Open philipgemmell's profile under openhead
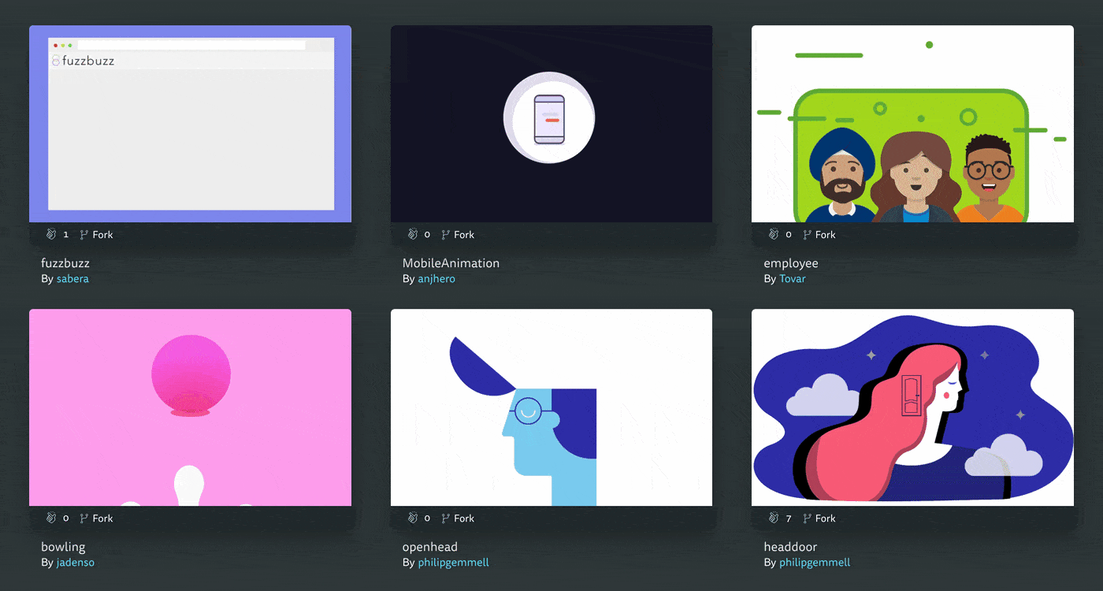 453,563
